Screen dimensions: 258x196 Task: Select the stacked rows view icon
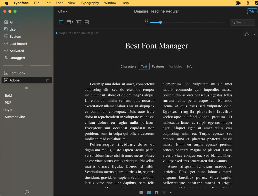87,22
